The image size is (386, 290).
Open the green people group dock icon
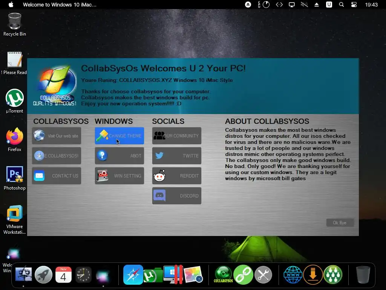pos(333,275)
